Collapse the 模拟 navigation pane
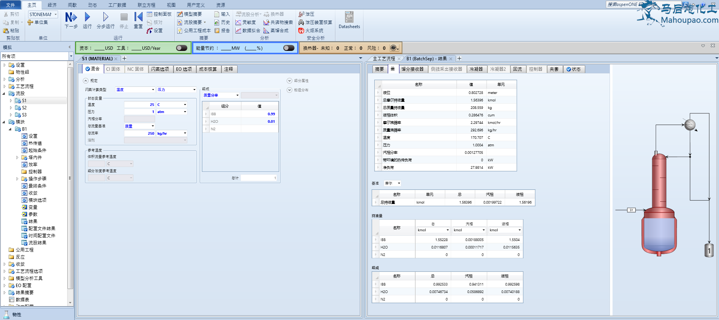Viewport: 719px width, 320px height. [70, 47]
